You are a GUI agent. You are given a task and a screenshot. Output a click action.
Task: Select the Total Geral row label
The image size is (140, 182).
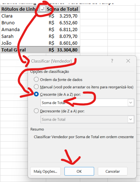tap(14, 50)
